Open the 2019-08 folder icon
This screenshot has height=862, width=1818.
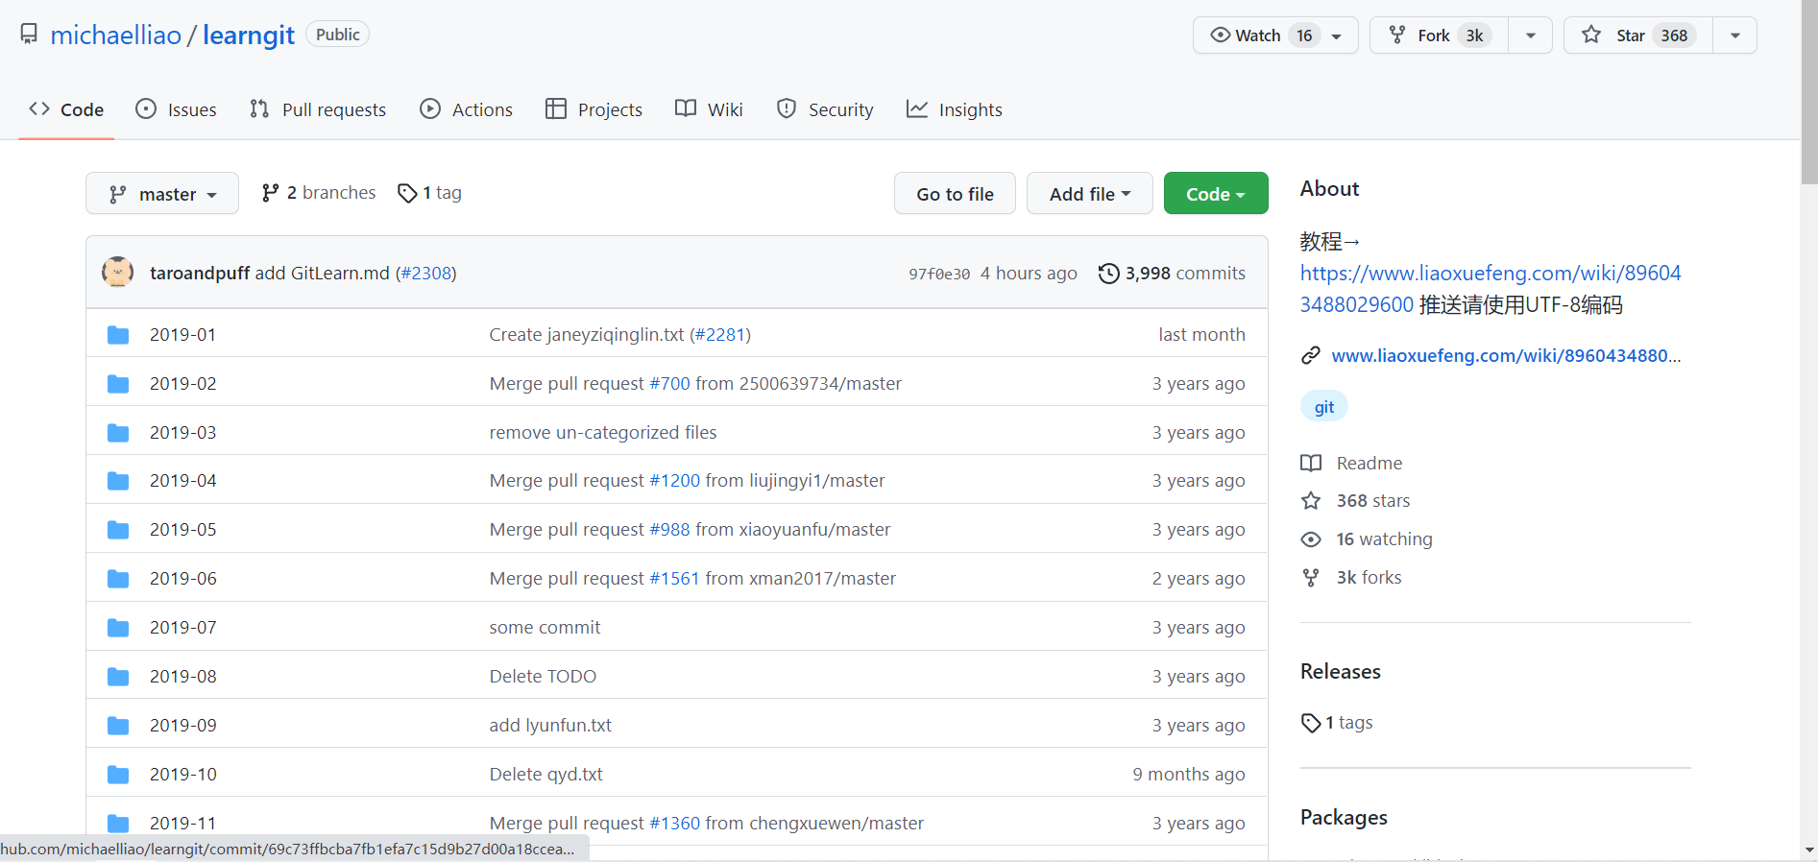[x=118, y=677]
